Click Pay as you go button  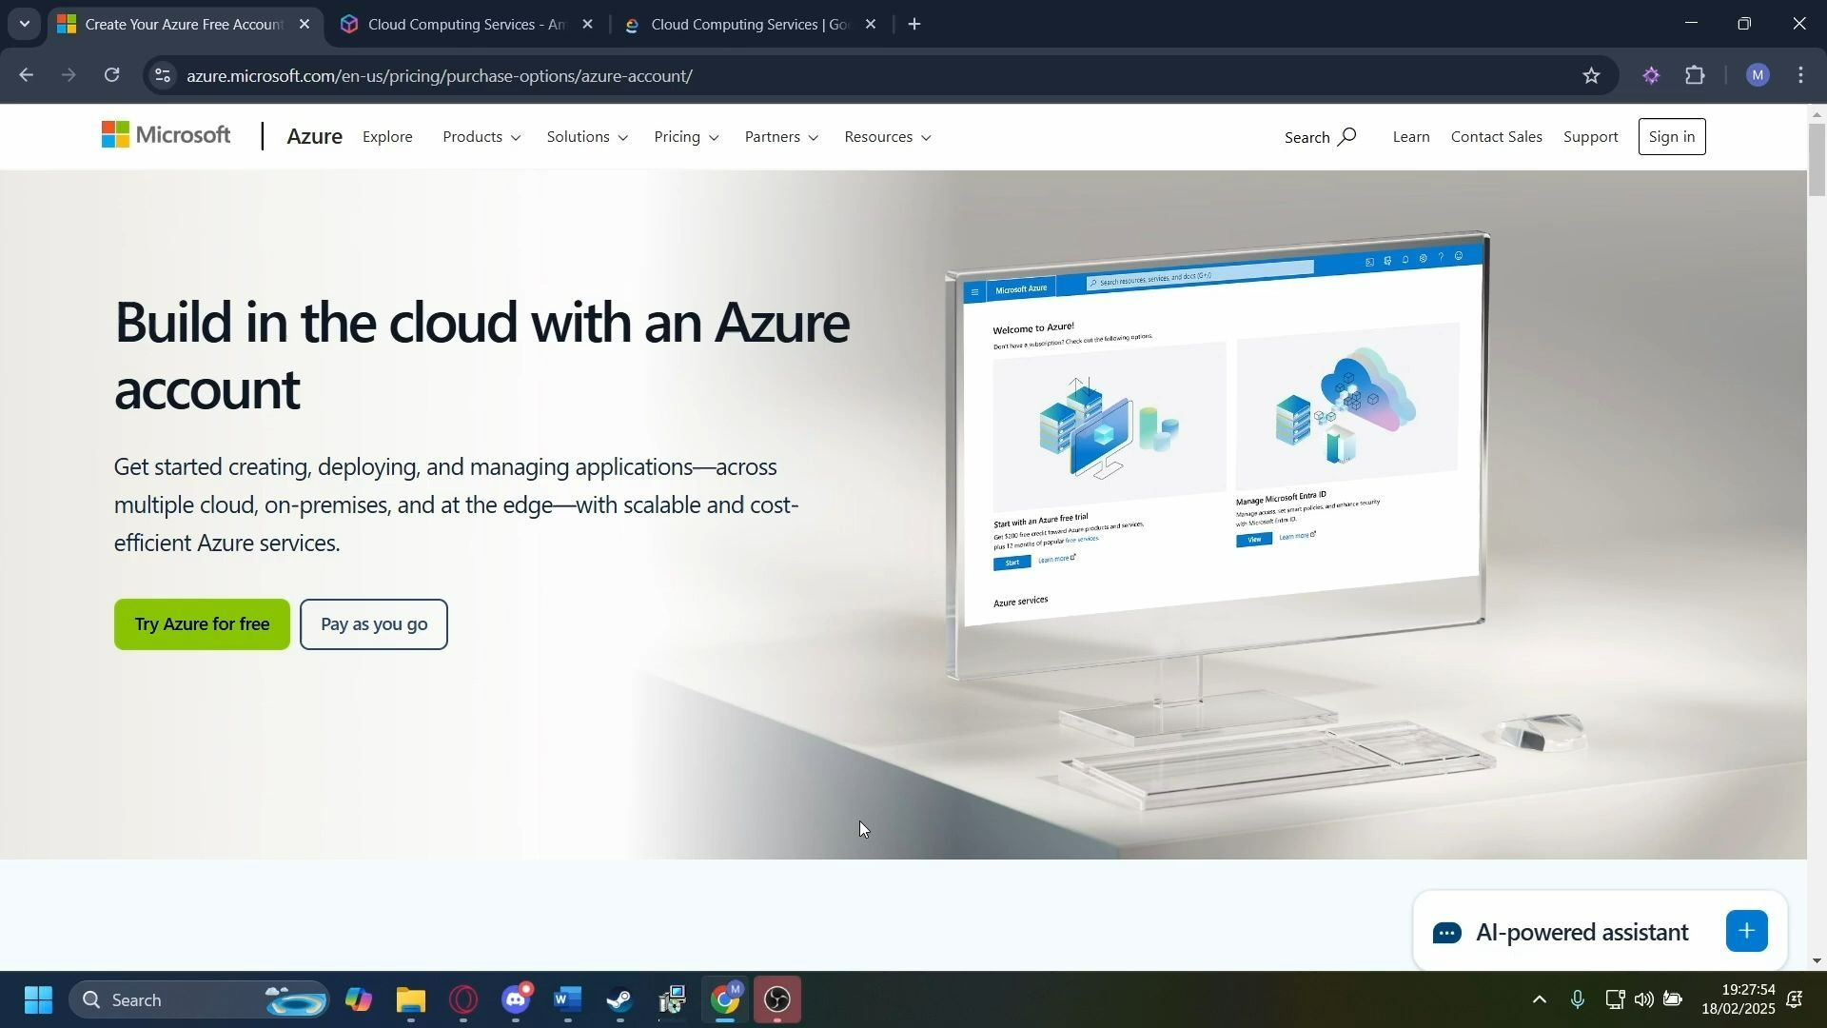point(374,624)
